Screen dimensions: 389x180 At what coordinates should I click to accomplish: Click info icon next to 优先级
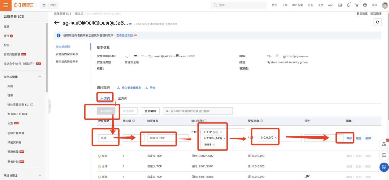click(134, 121)
